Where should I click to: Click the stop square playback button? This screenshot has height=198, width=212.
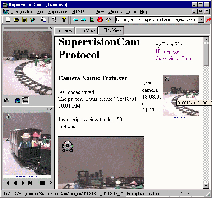(43, 183)
